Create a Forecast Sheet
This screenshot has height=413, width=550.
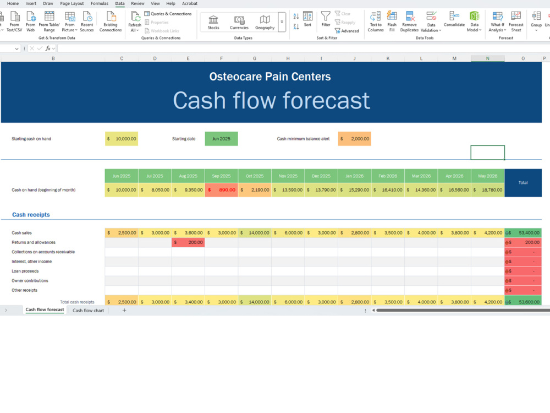pyautogui.click(x=516, y=21)
